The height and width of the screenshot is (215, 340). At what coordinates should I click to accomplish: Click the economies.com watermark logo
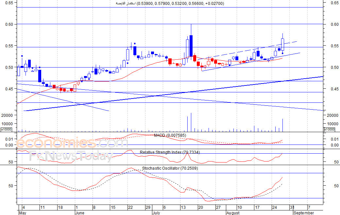(72, 143)
